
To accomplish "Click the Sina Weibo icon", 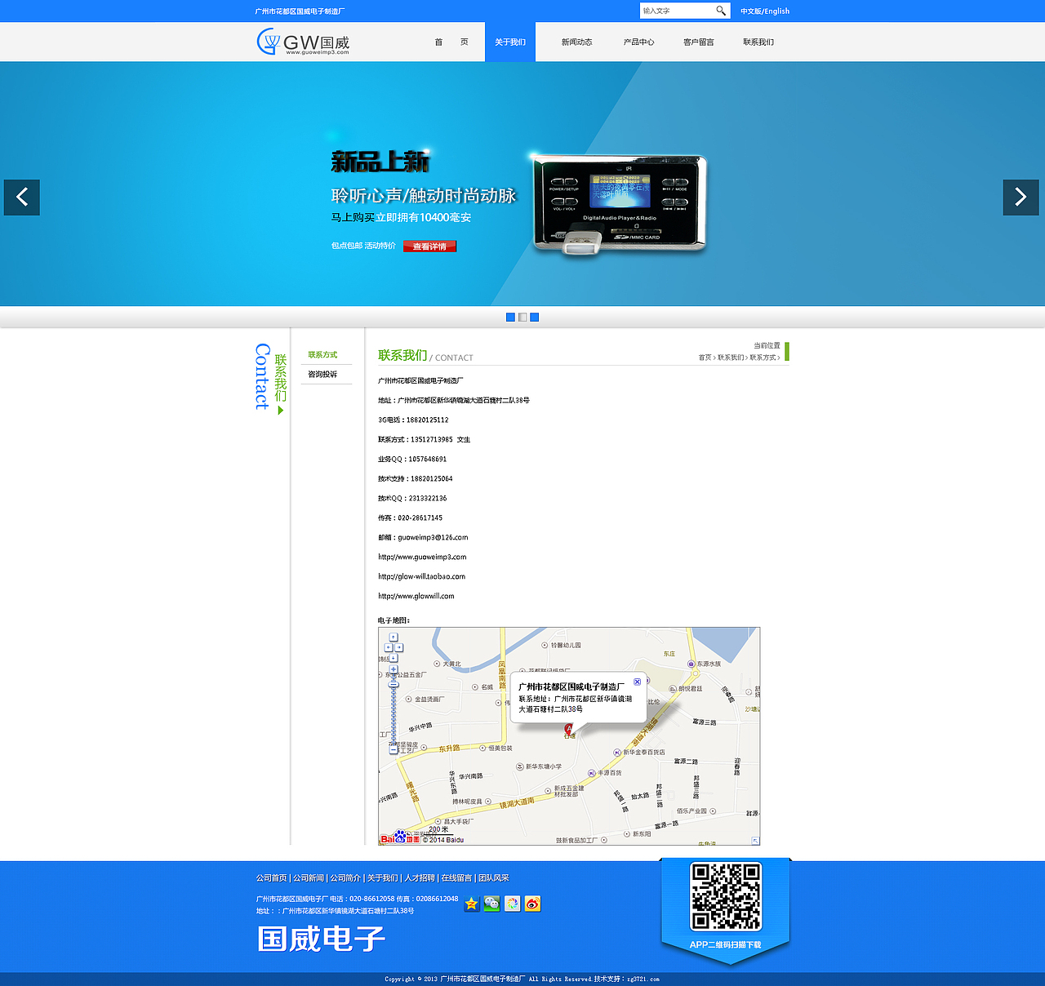I will click(x=532, y=904).
